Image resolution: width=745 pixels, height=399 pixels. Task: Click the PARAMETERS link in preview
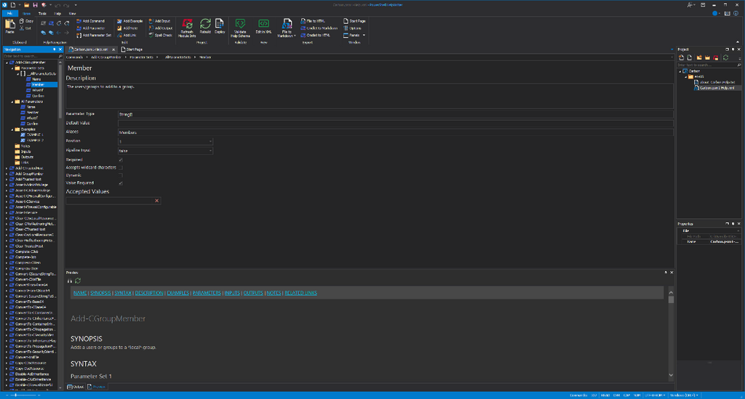[207, 293]
